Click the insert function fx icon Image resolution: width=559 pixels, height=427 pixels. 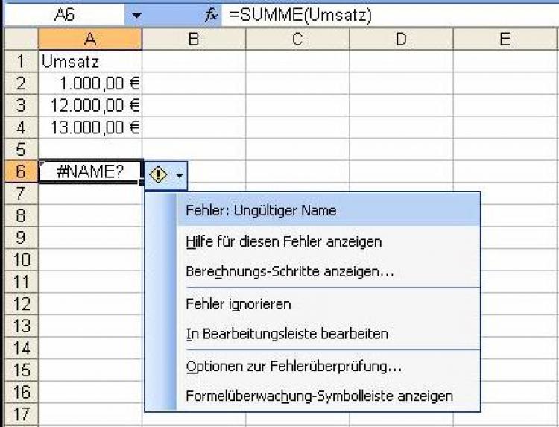tap(212, 14)
